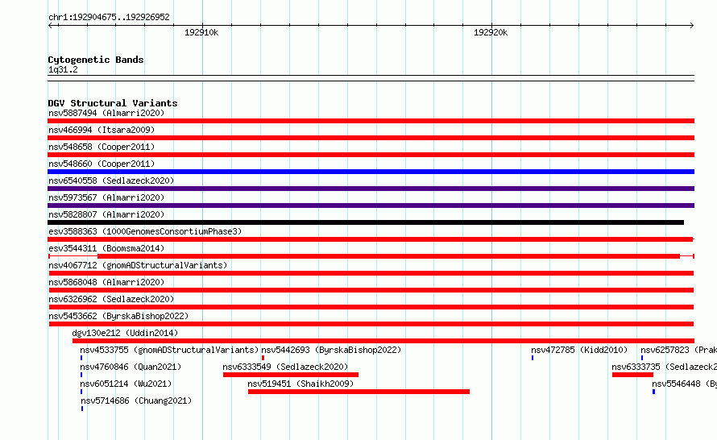The height and width of the screenshot is (440, 717).
Task: Open dgv130e212 (Uddin2014) label
Action: click(x=125, y=333)
